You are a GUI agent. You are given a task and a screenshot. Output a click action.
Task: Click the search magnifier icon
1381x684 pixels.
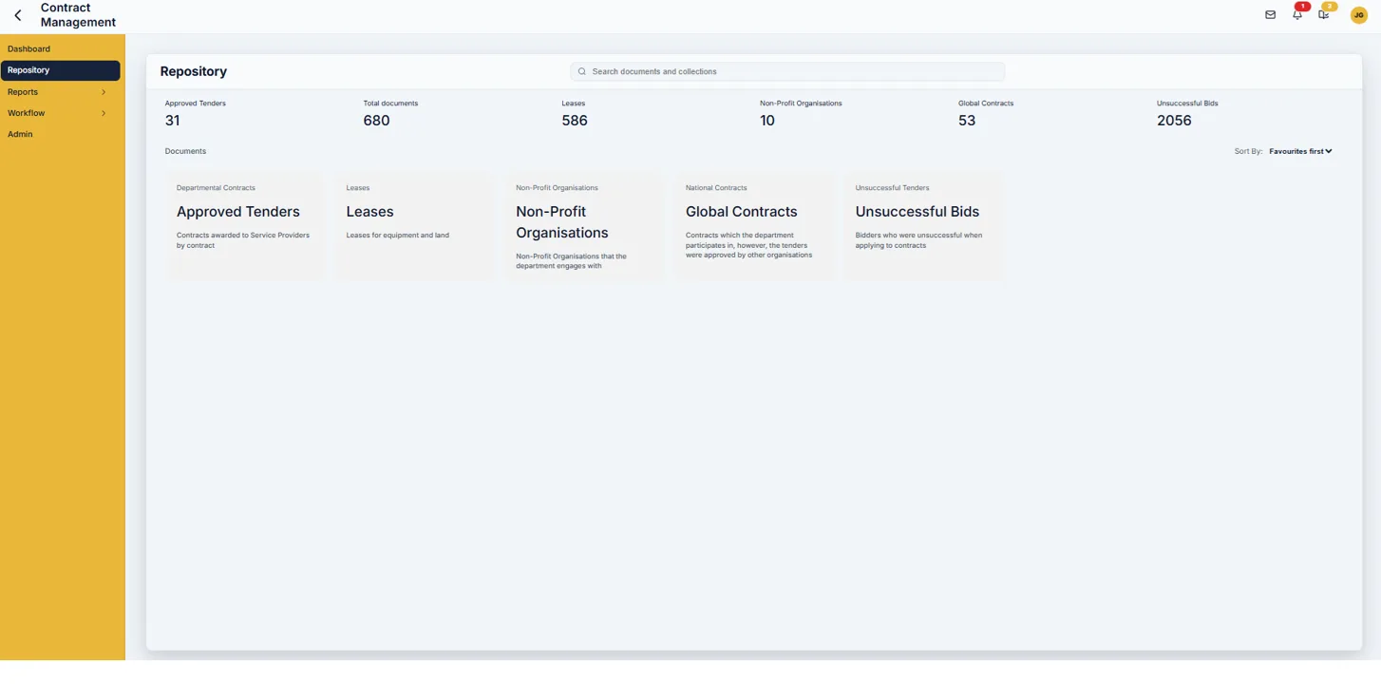click(582, 71)
